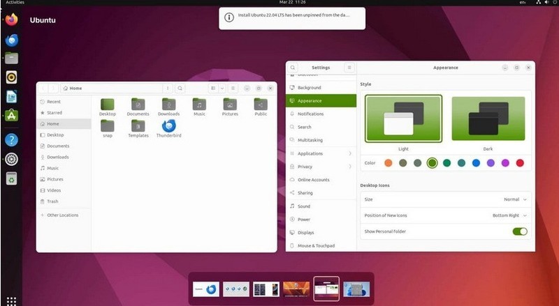Select the Thunderbird logo workspace thumbnail

(206, 289)
